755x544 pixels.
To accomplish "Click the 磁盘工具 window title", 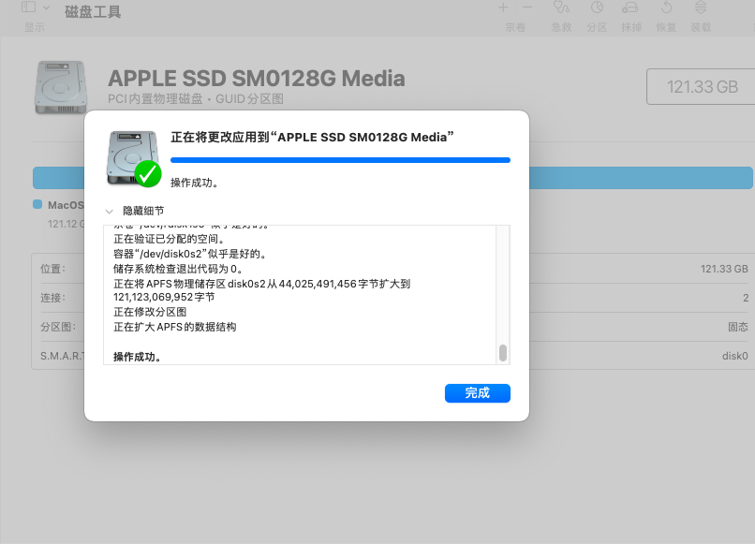I will point(93,11).
